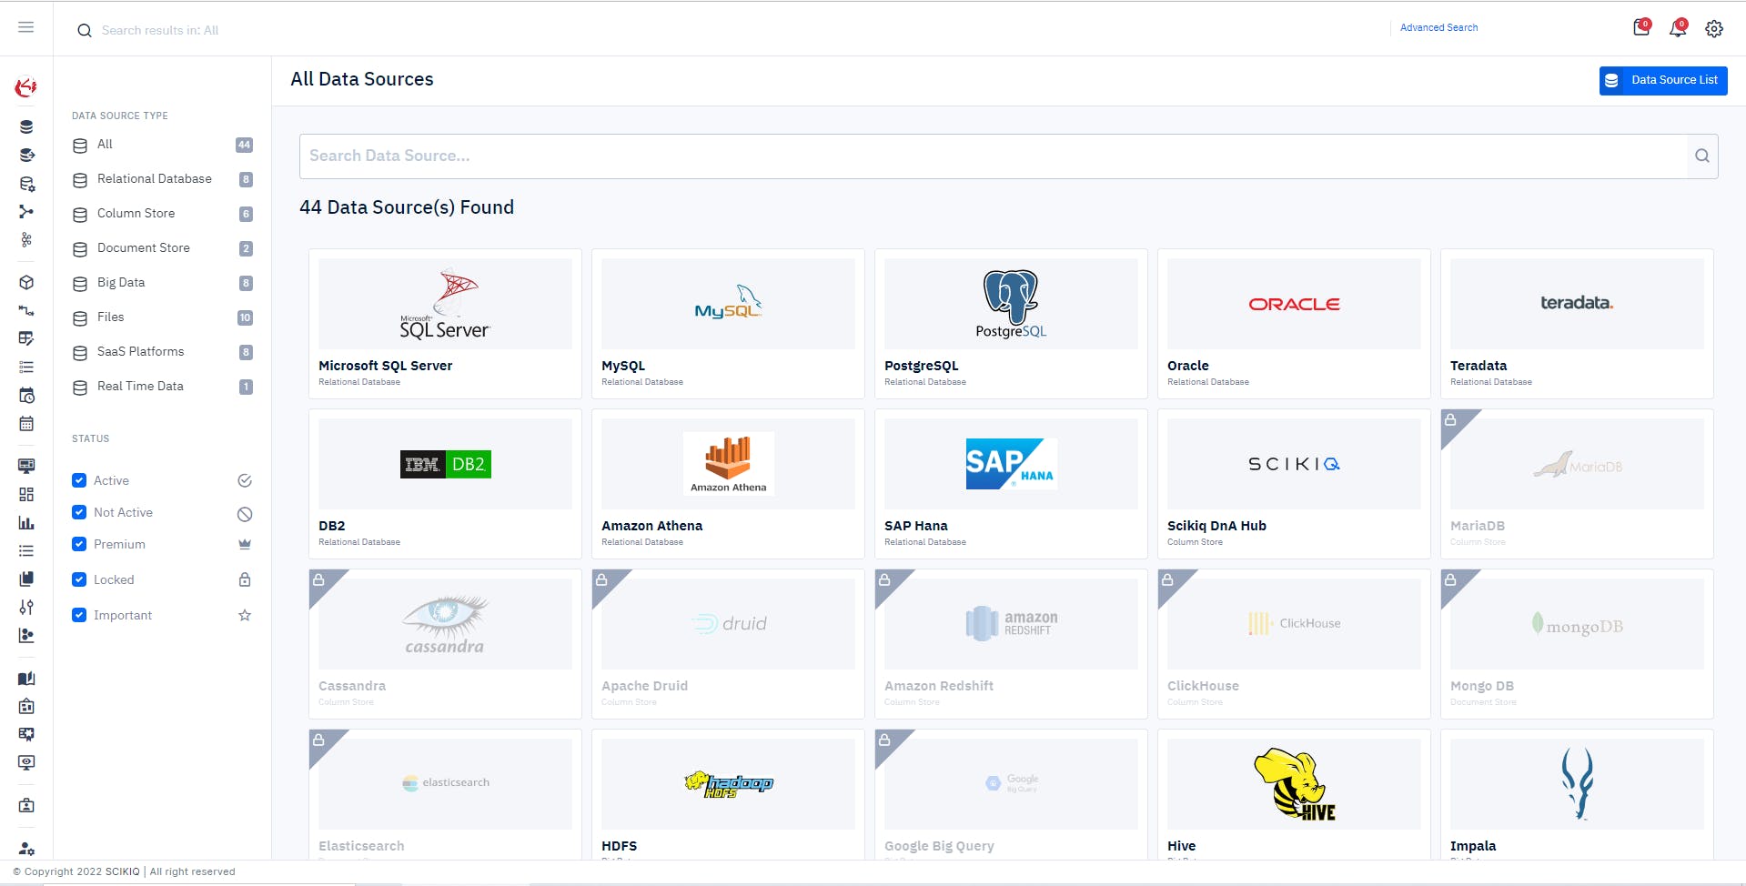Select the locked Amazon Redshift card

tap(1011, 644)
